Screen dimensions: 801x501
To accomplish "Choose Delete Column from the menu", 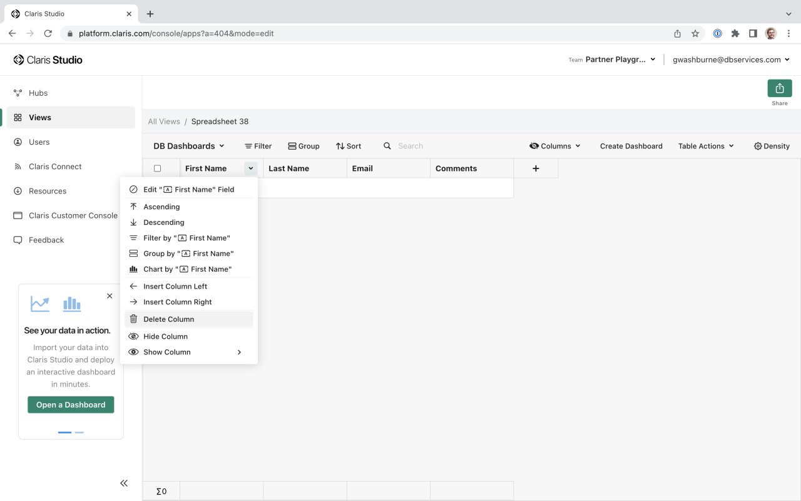I will point(189,319).
